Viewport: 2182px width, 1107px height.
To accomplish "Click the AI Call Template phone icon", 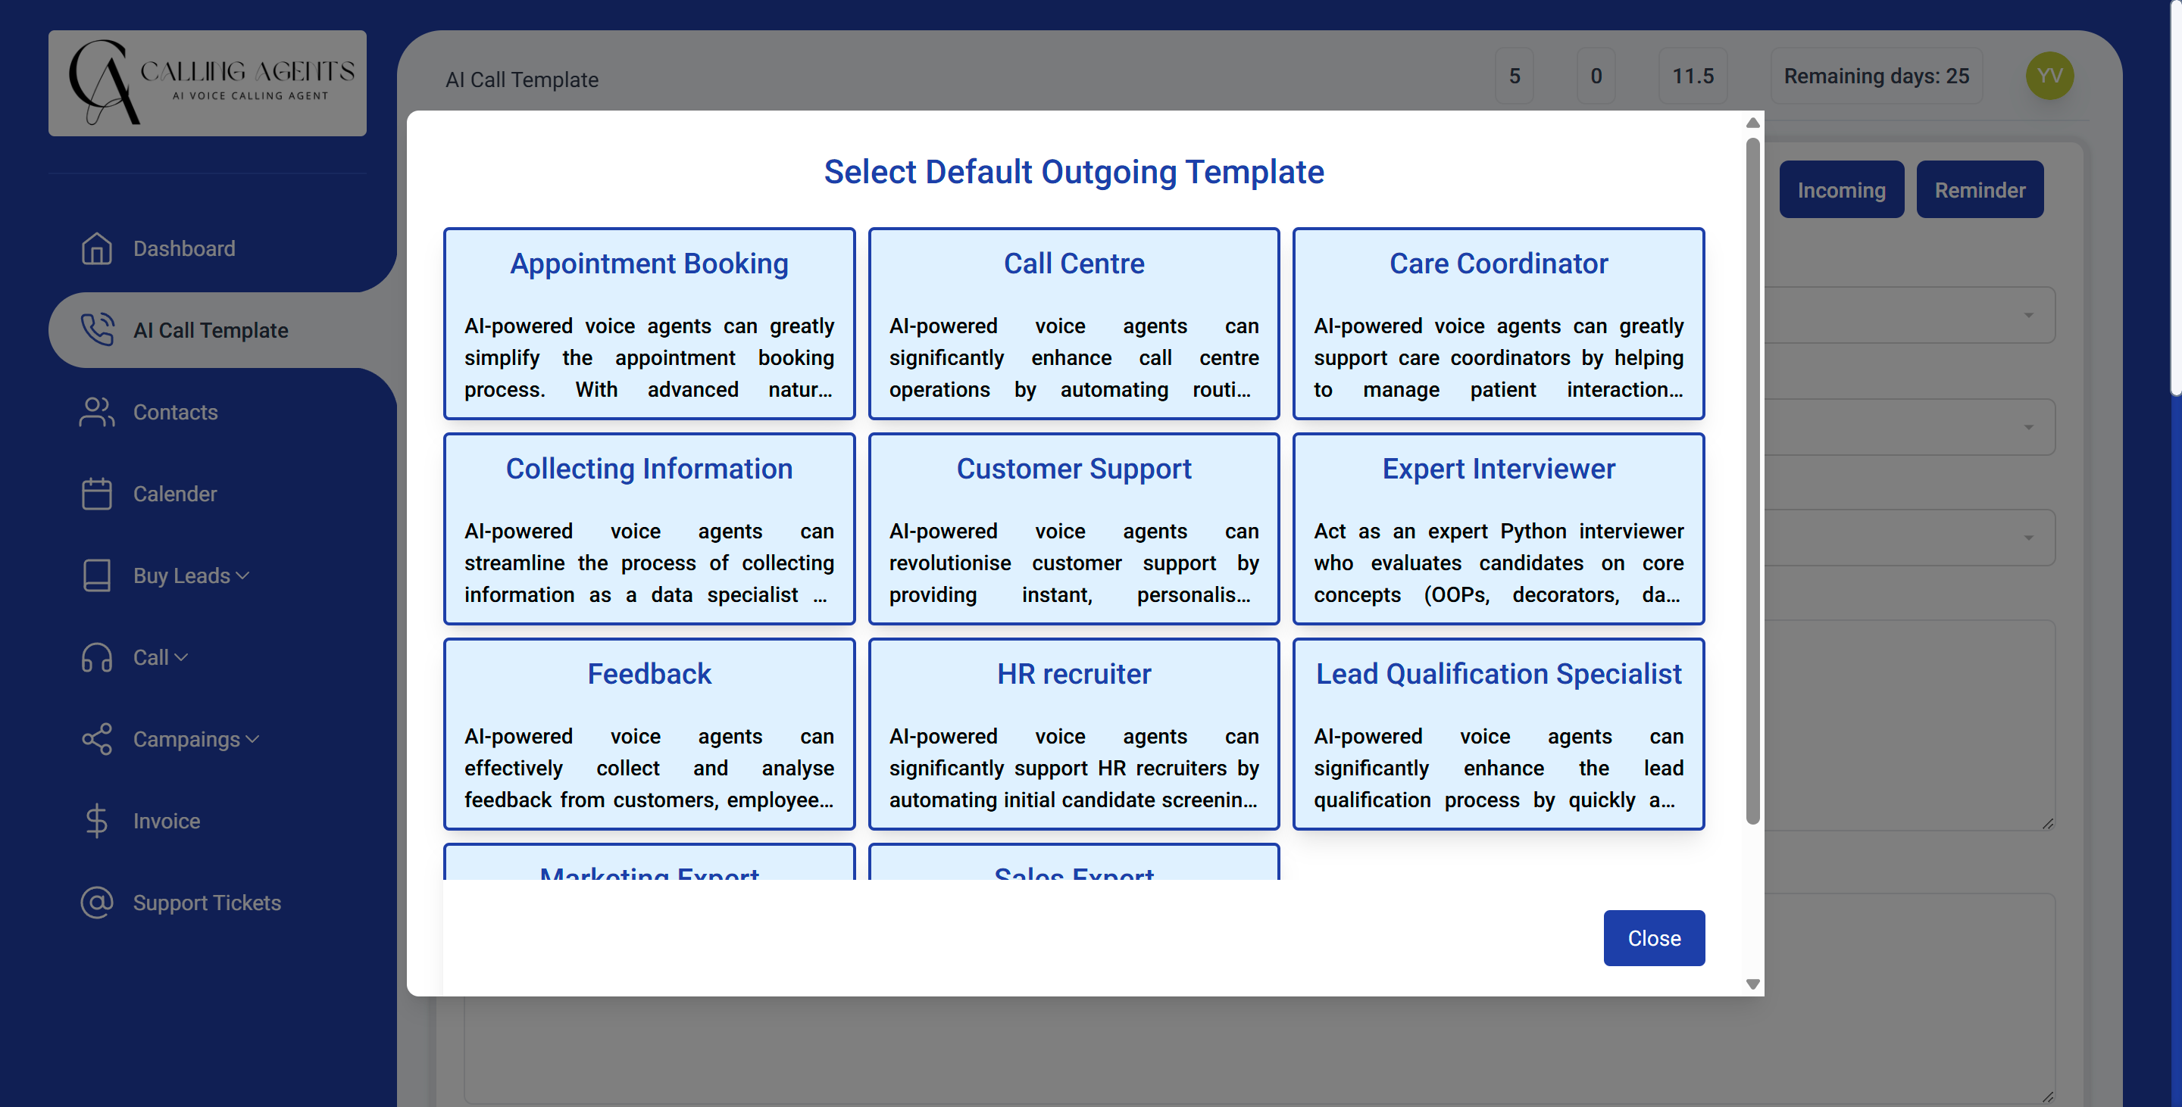I will point(96,330).
